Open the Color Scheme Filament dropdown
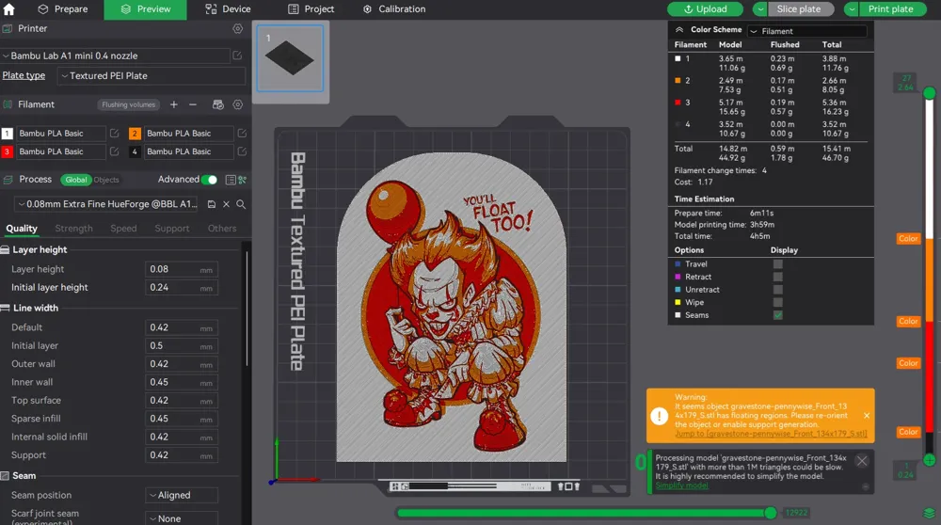941x525 pixels. (x=807, y=31)
